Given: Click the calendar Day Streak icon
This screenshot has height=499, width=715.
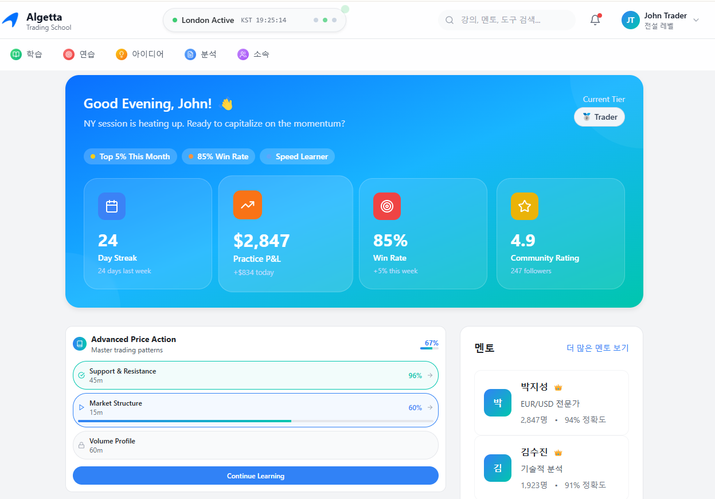Looking at the screenshot, I should click(x=112, y=206).
